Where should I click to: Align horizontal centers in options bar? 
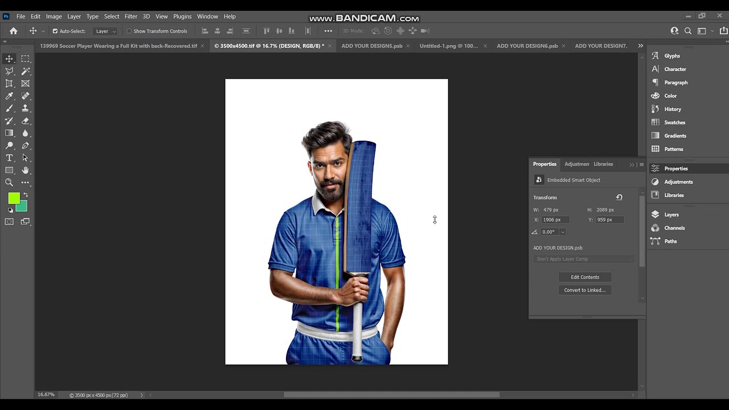[x=218, y=31]
